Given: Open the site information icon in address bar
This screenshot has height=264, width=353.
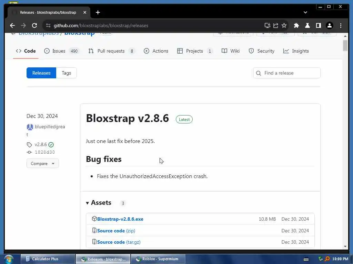Looking at the screenshot, I should (x=48, y=25).
